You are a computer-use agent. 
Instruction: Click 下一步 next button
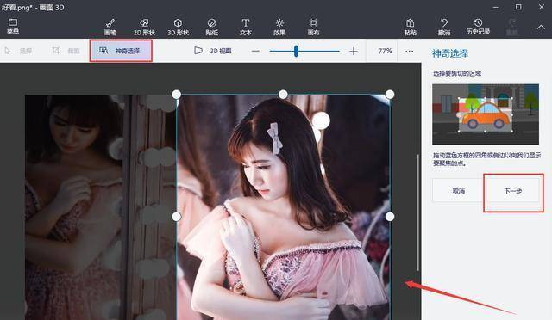point(512,191)
